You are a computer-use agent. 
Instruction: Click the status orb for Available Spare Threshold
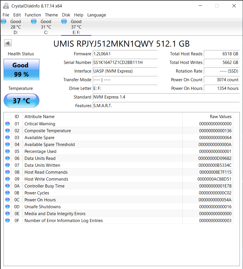[7, 144]
